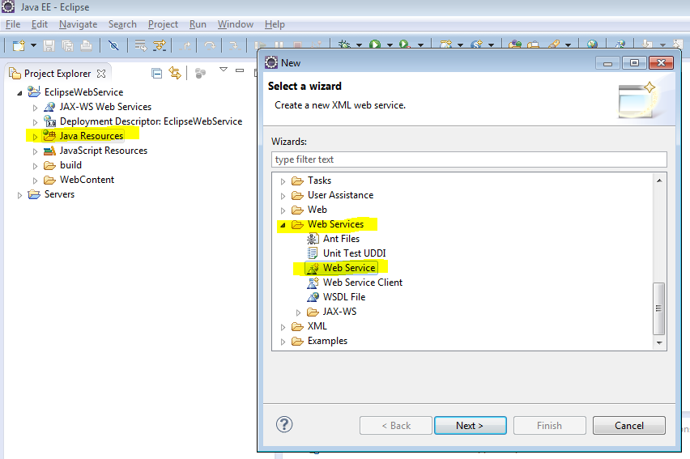The image size is (690, 459).
Task: Expand the WebContent folder
Action: point(35,181)
